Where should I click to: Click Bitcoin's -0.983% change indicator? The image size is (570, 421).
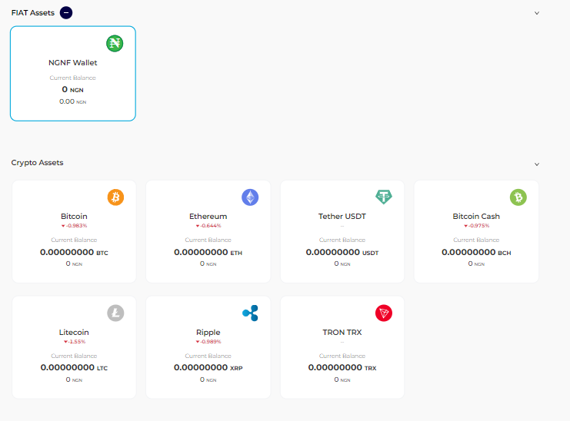pyautogui.click(x=74, y=226)
